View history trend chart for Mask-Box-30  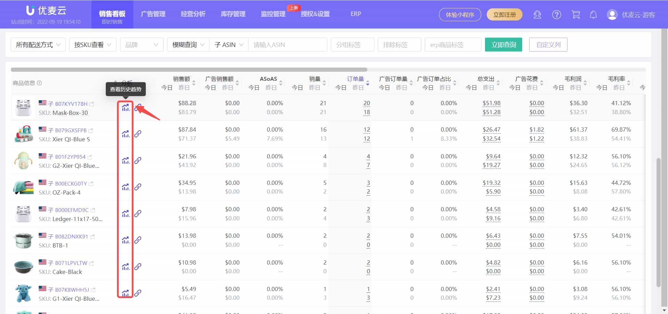pos(126,108)
